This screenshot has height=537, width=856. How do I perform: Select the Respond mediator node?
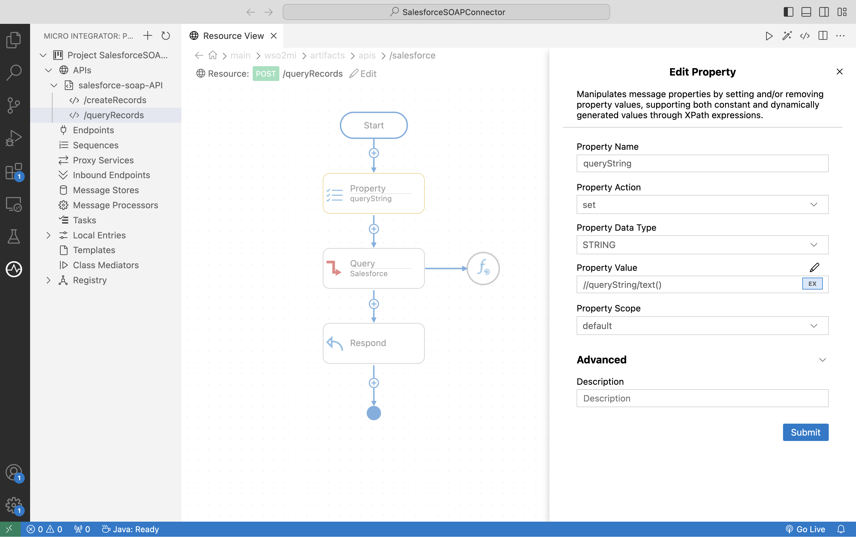click(374, 343)
